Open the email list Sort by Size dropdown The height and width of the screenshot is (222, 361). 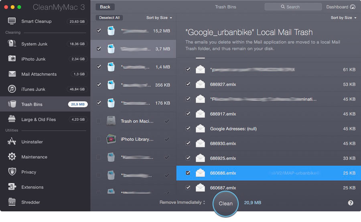click(x=343, y=18)
